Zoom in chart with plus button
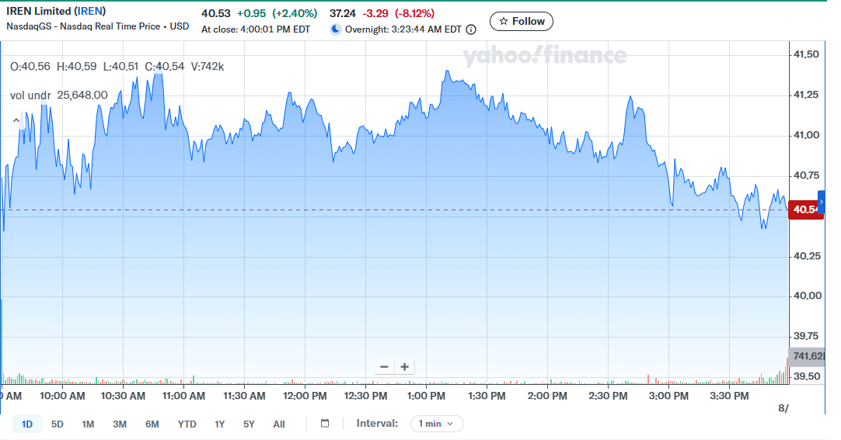 (405, 366)
